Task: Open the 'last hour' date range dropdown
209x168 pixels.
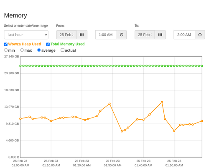Action: point(26,35)
